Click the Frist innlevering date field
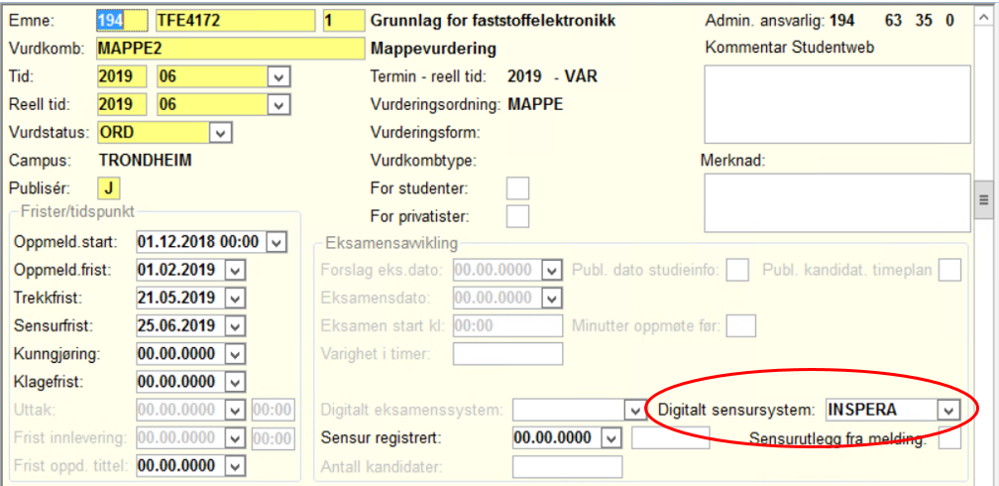Viewport: 999px width, 486px height. point(180,438)
